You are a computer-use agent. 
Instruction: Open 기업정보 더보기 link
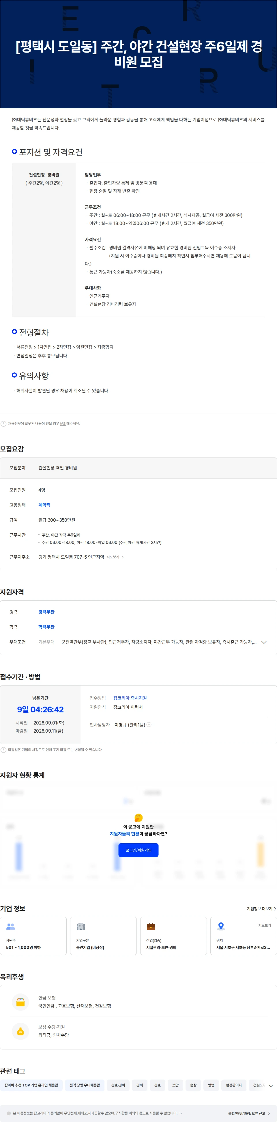(x=261, y=909)
